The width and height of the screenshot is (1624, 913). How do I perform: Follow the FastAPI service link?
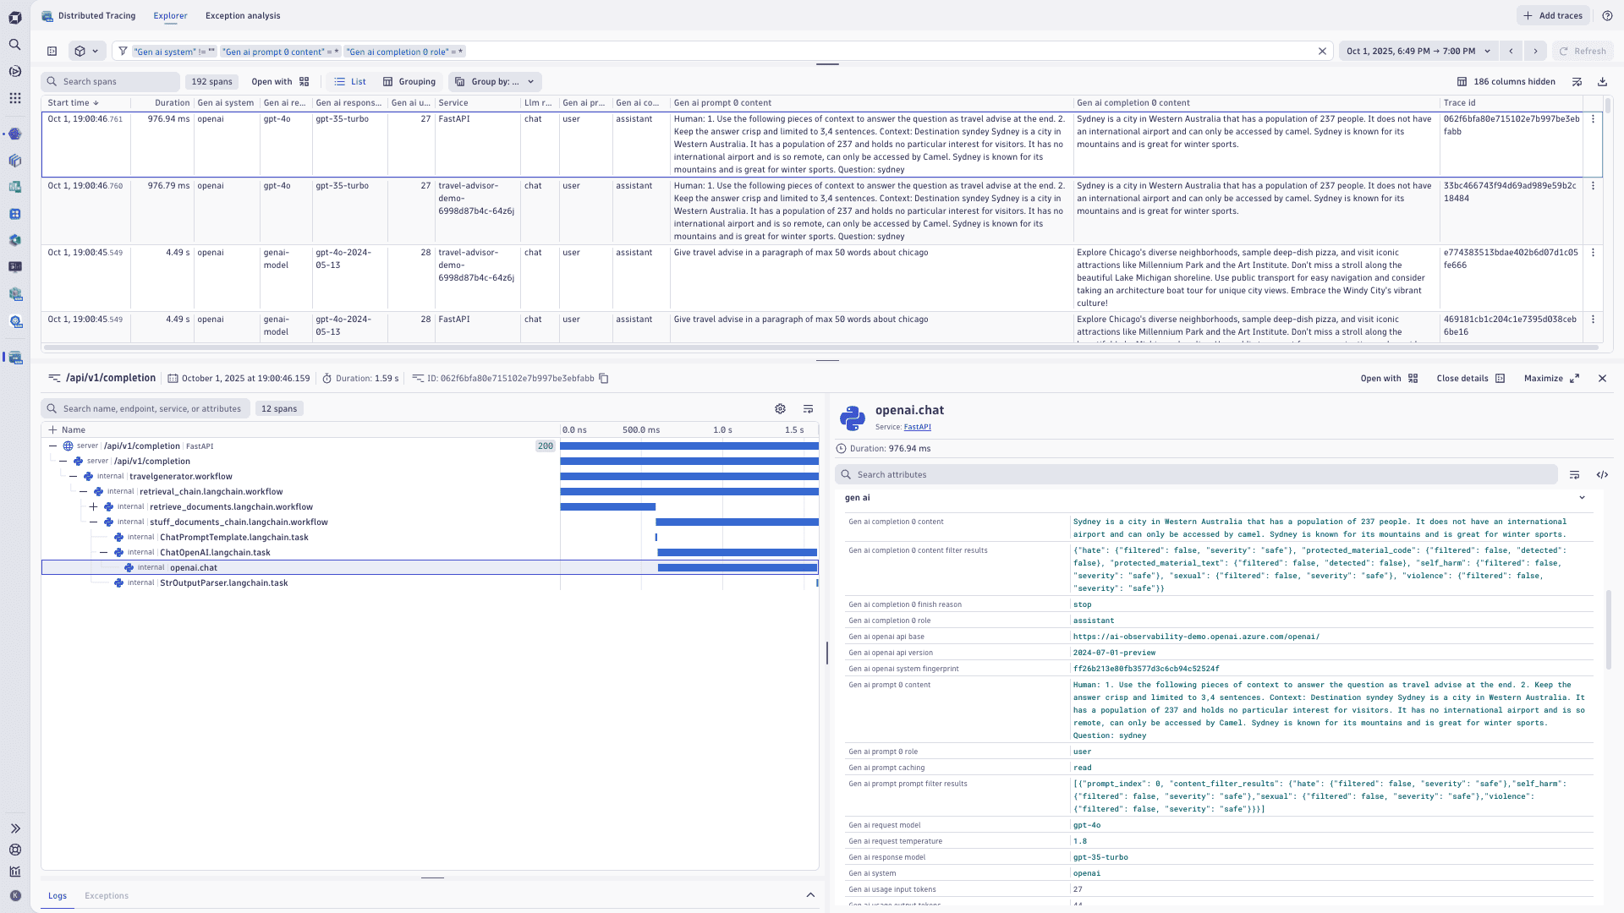pyautogui.click(x=918, y=427)
